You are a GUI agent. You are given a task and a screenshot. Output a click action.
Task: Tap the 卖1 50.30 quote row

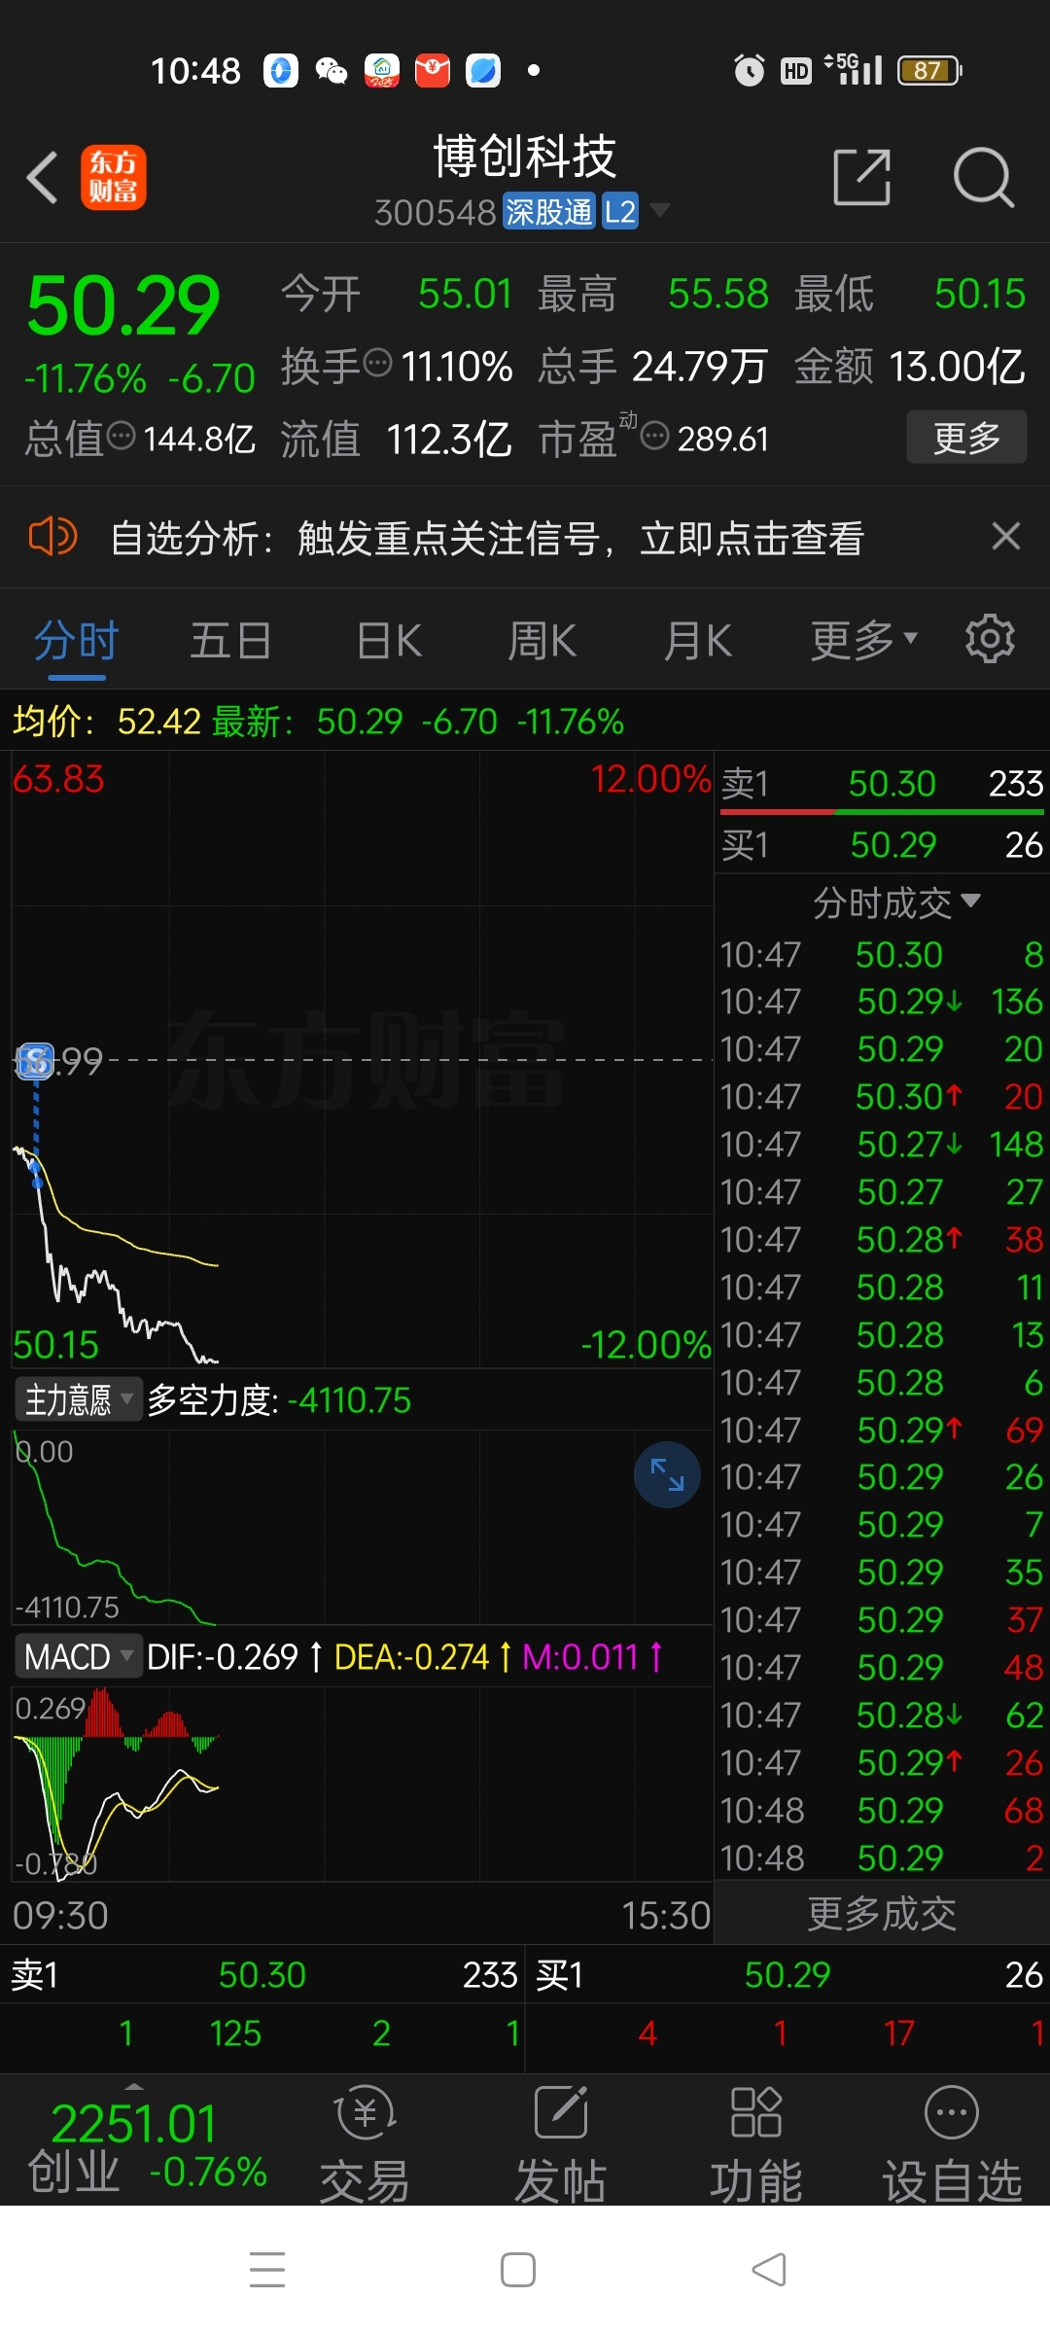coord(882,784)
